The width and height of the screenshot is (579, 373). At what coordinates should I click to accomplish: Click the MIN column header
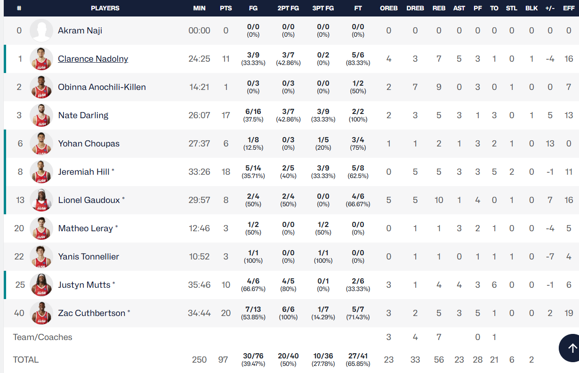coord(200,8)
